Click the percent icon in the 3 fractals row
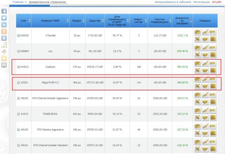Image resolution: width=225 pixels, height=154 pixels. (x=198, y=39)
